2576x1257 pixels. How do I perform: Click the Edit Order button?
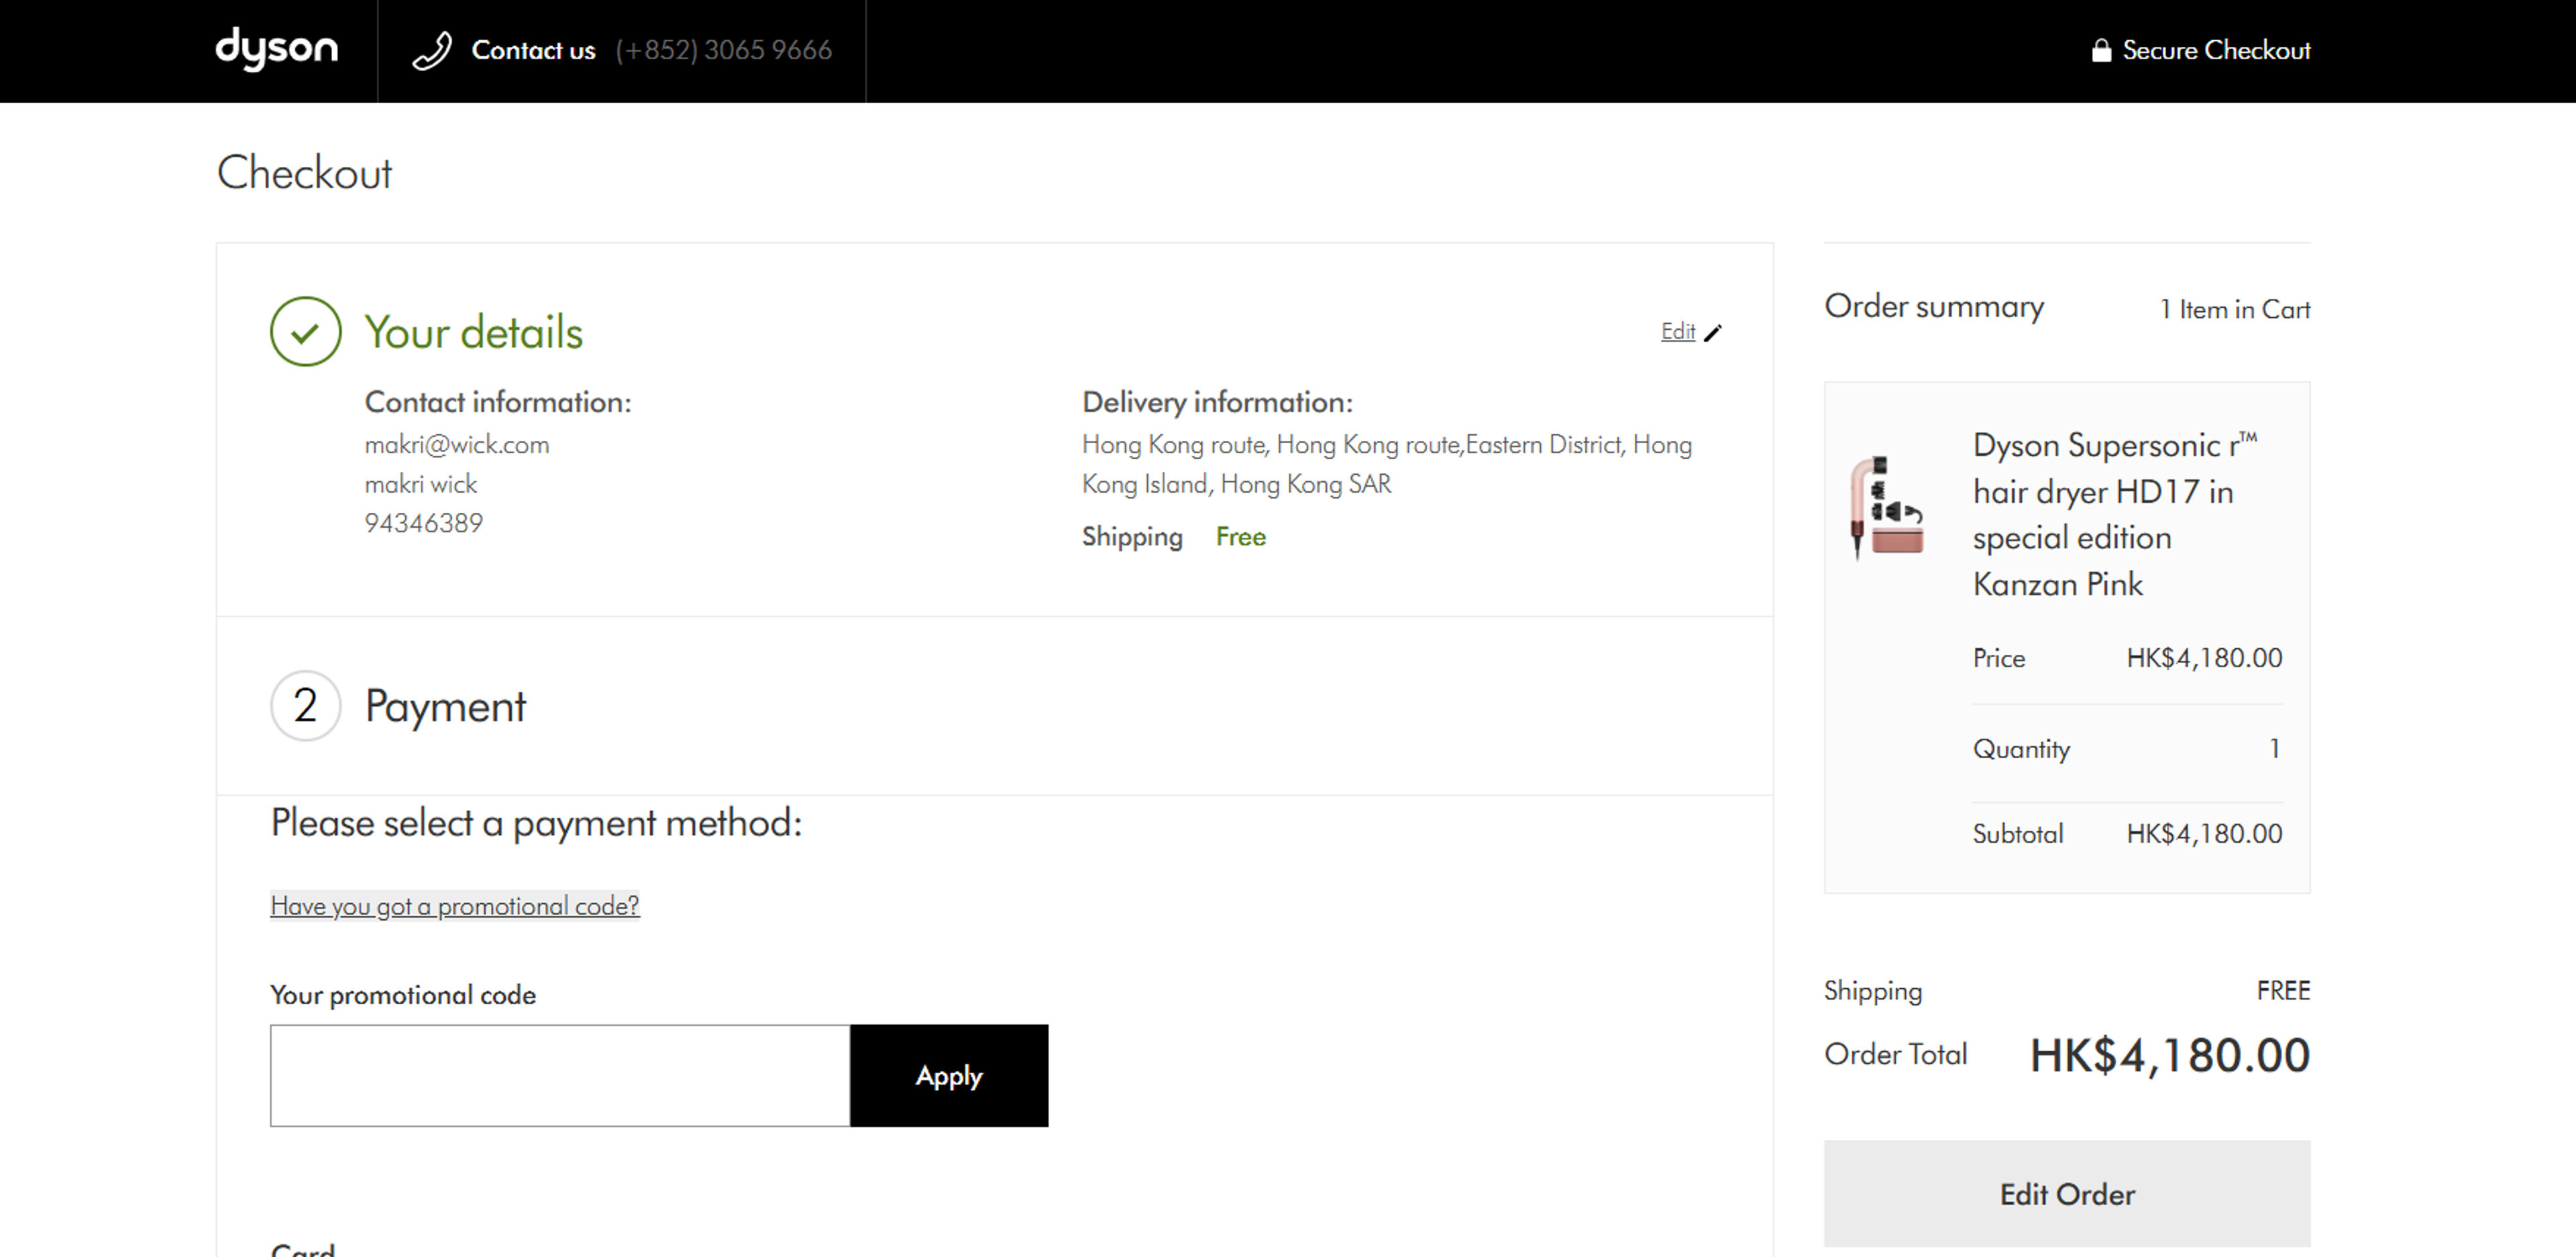(x=2066, y=1193)
